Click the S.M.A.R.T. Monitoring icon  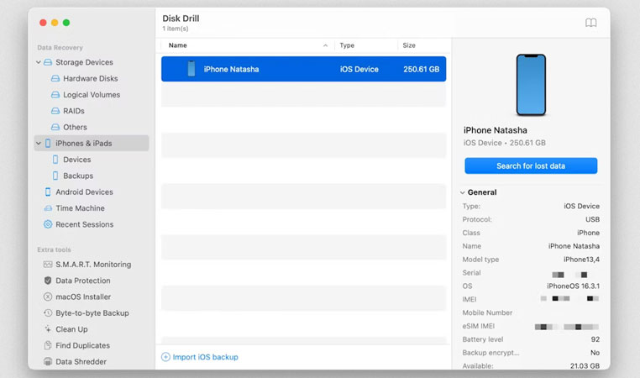48,264
